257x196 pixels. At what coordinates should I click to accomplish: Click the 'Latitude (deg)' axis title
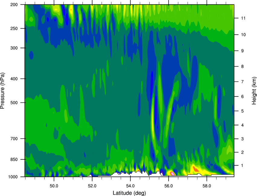[x=129, y=193]
